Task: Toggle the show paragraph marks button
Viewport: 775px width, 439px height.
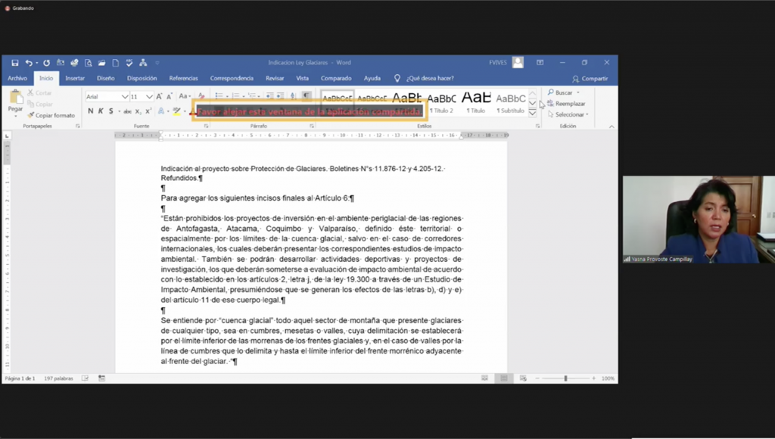Action: coord(307,95)
